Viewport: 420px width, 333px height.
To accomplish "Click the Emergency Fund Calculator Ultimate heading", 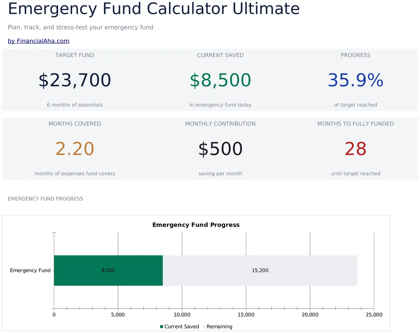I will (x=154, y=8).
